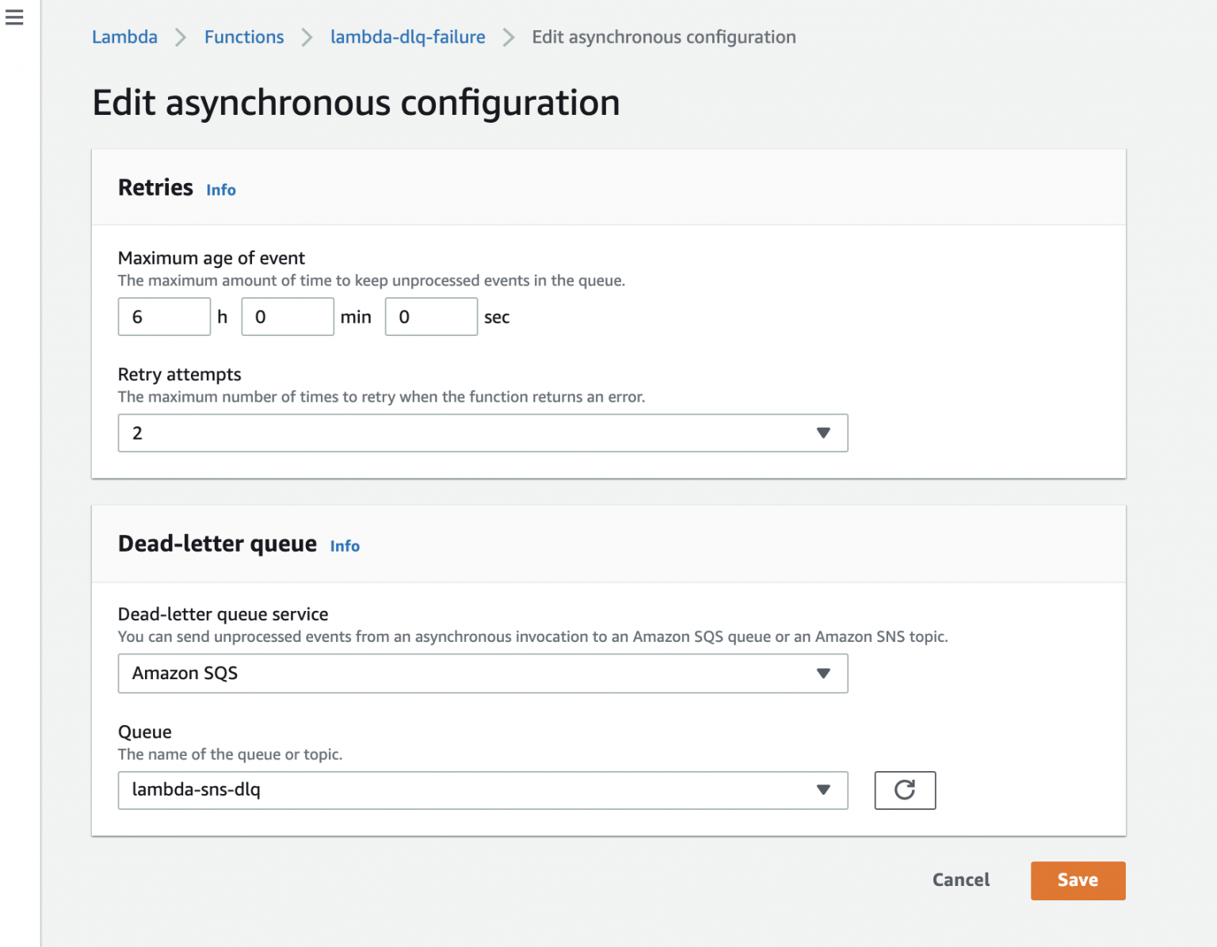Click the arrow icon on Amazon SQS dropdown
The height and width of the screenshot is (947, 1217).
point(823,673)
